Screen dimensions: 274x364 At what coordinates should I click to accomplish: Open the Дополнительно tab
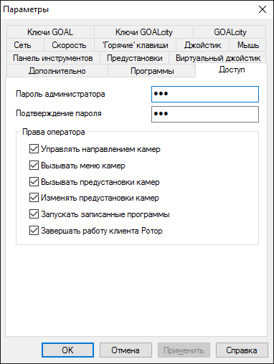57,71
